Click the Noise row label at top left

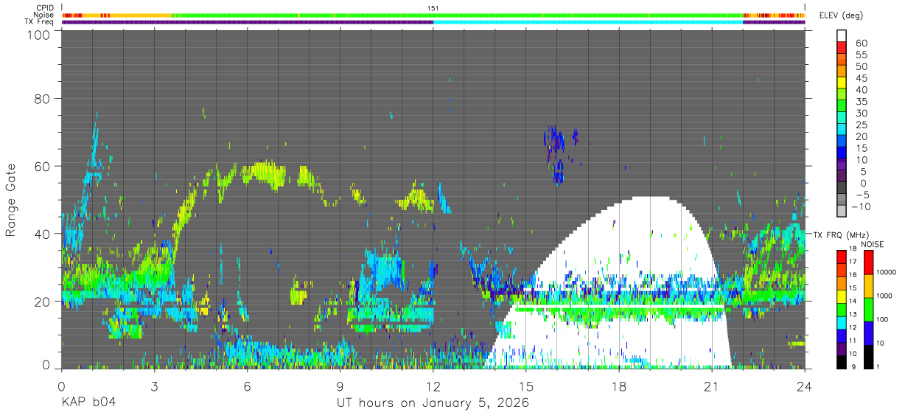pyautogui.click(x=44, y=15)
